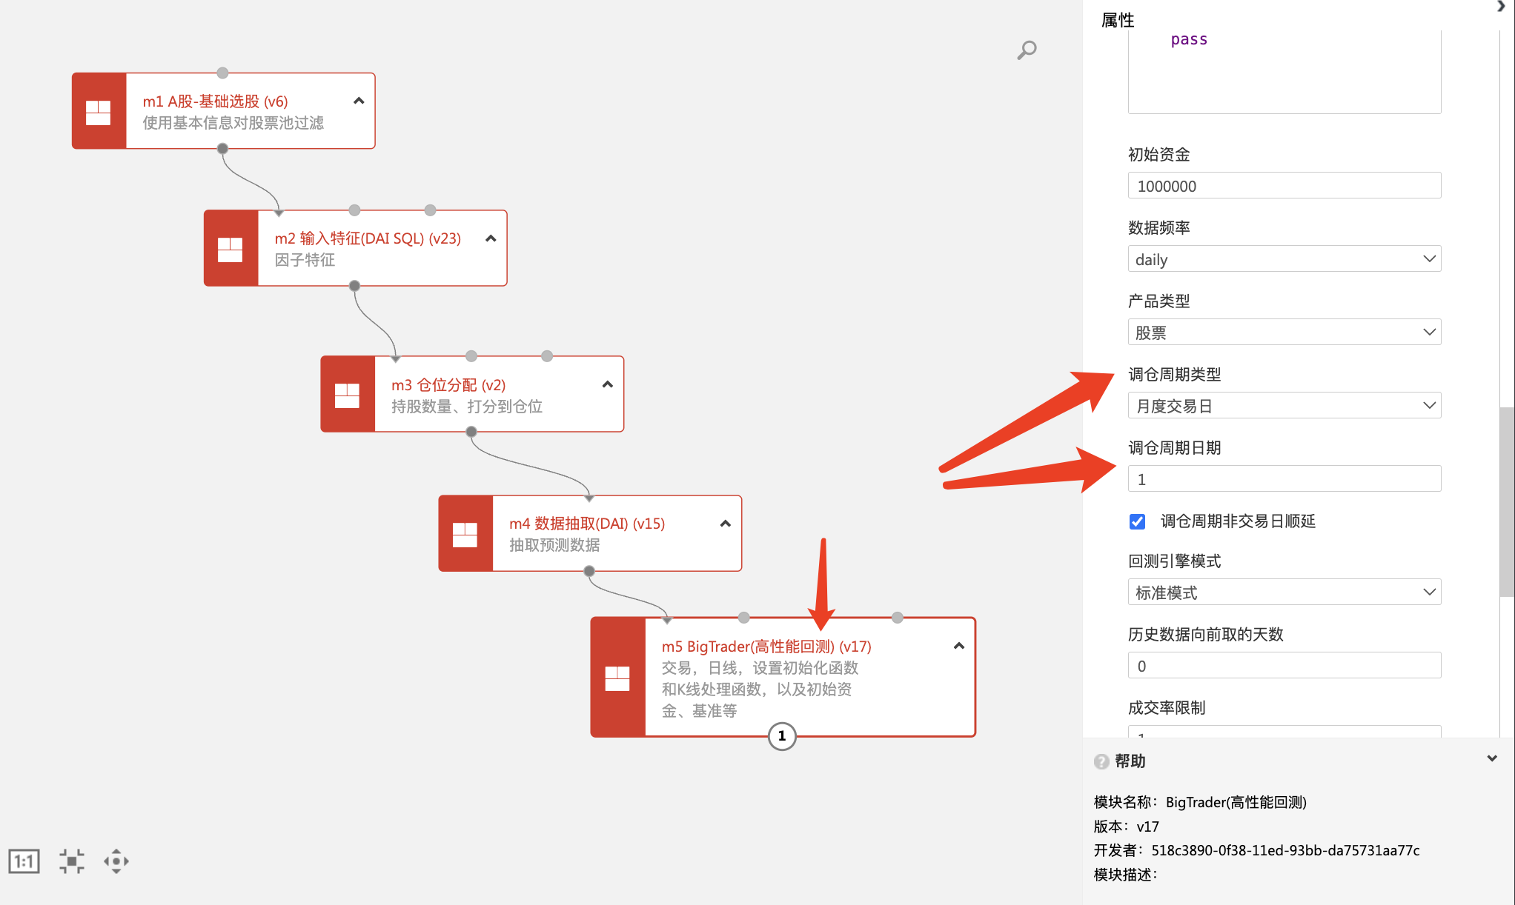This screenshot has height=905, width=1515.
Task: Open the 回测引擎模式 dropdown
Action: point(1284,592)
